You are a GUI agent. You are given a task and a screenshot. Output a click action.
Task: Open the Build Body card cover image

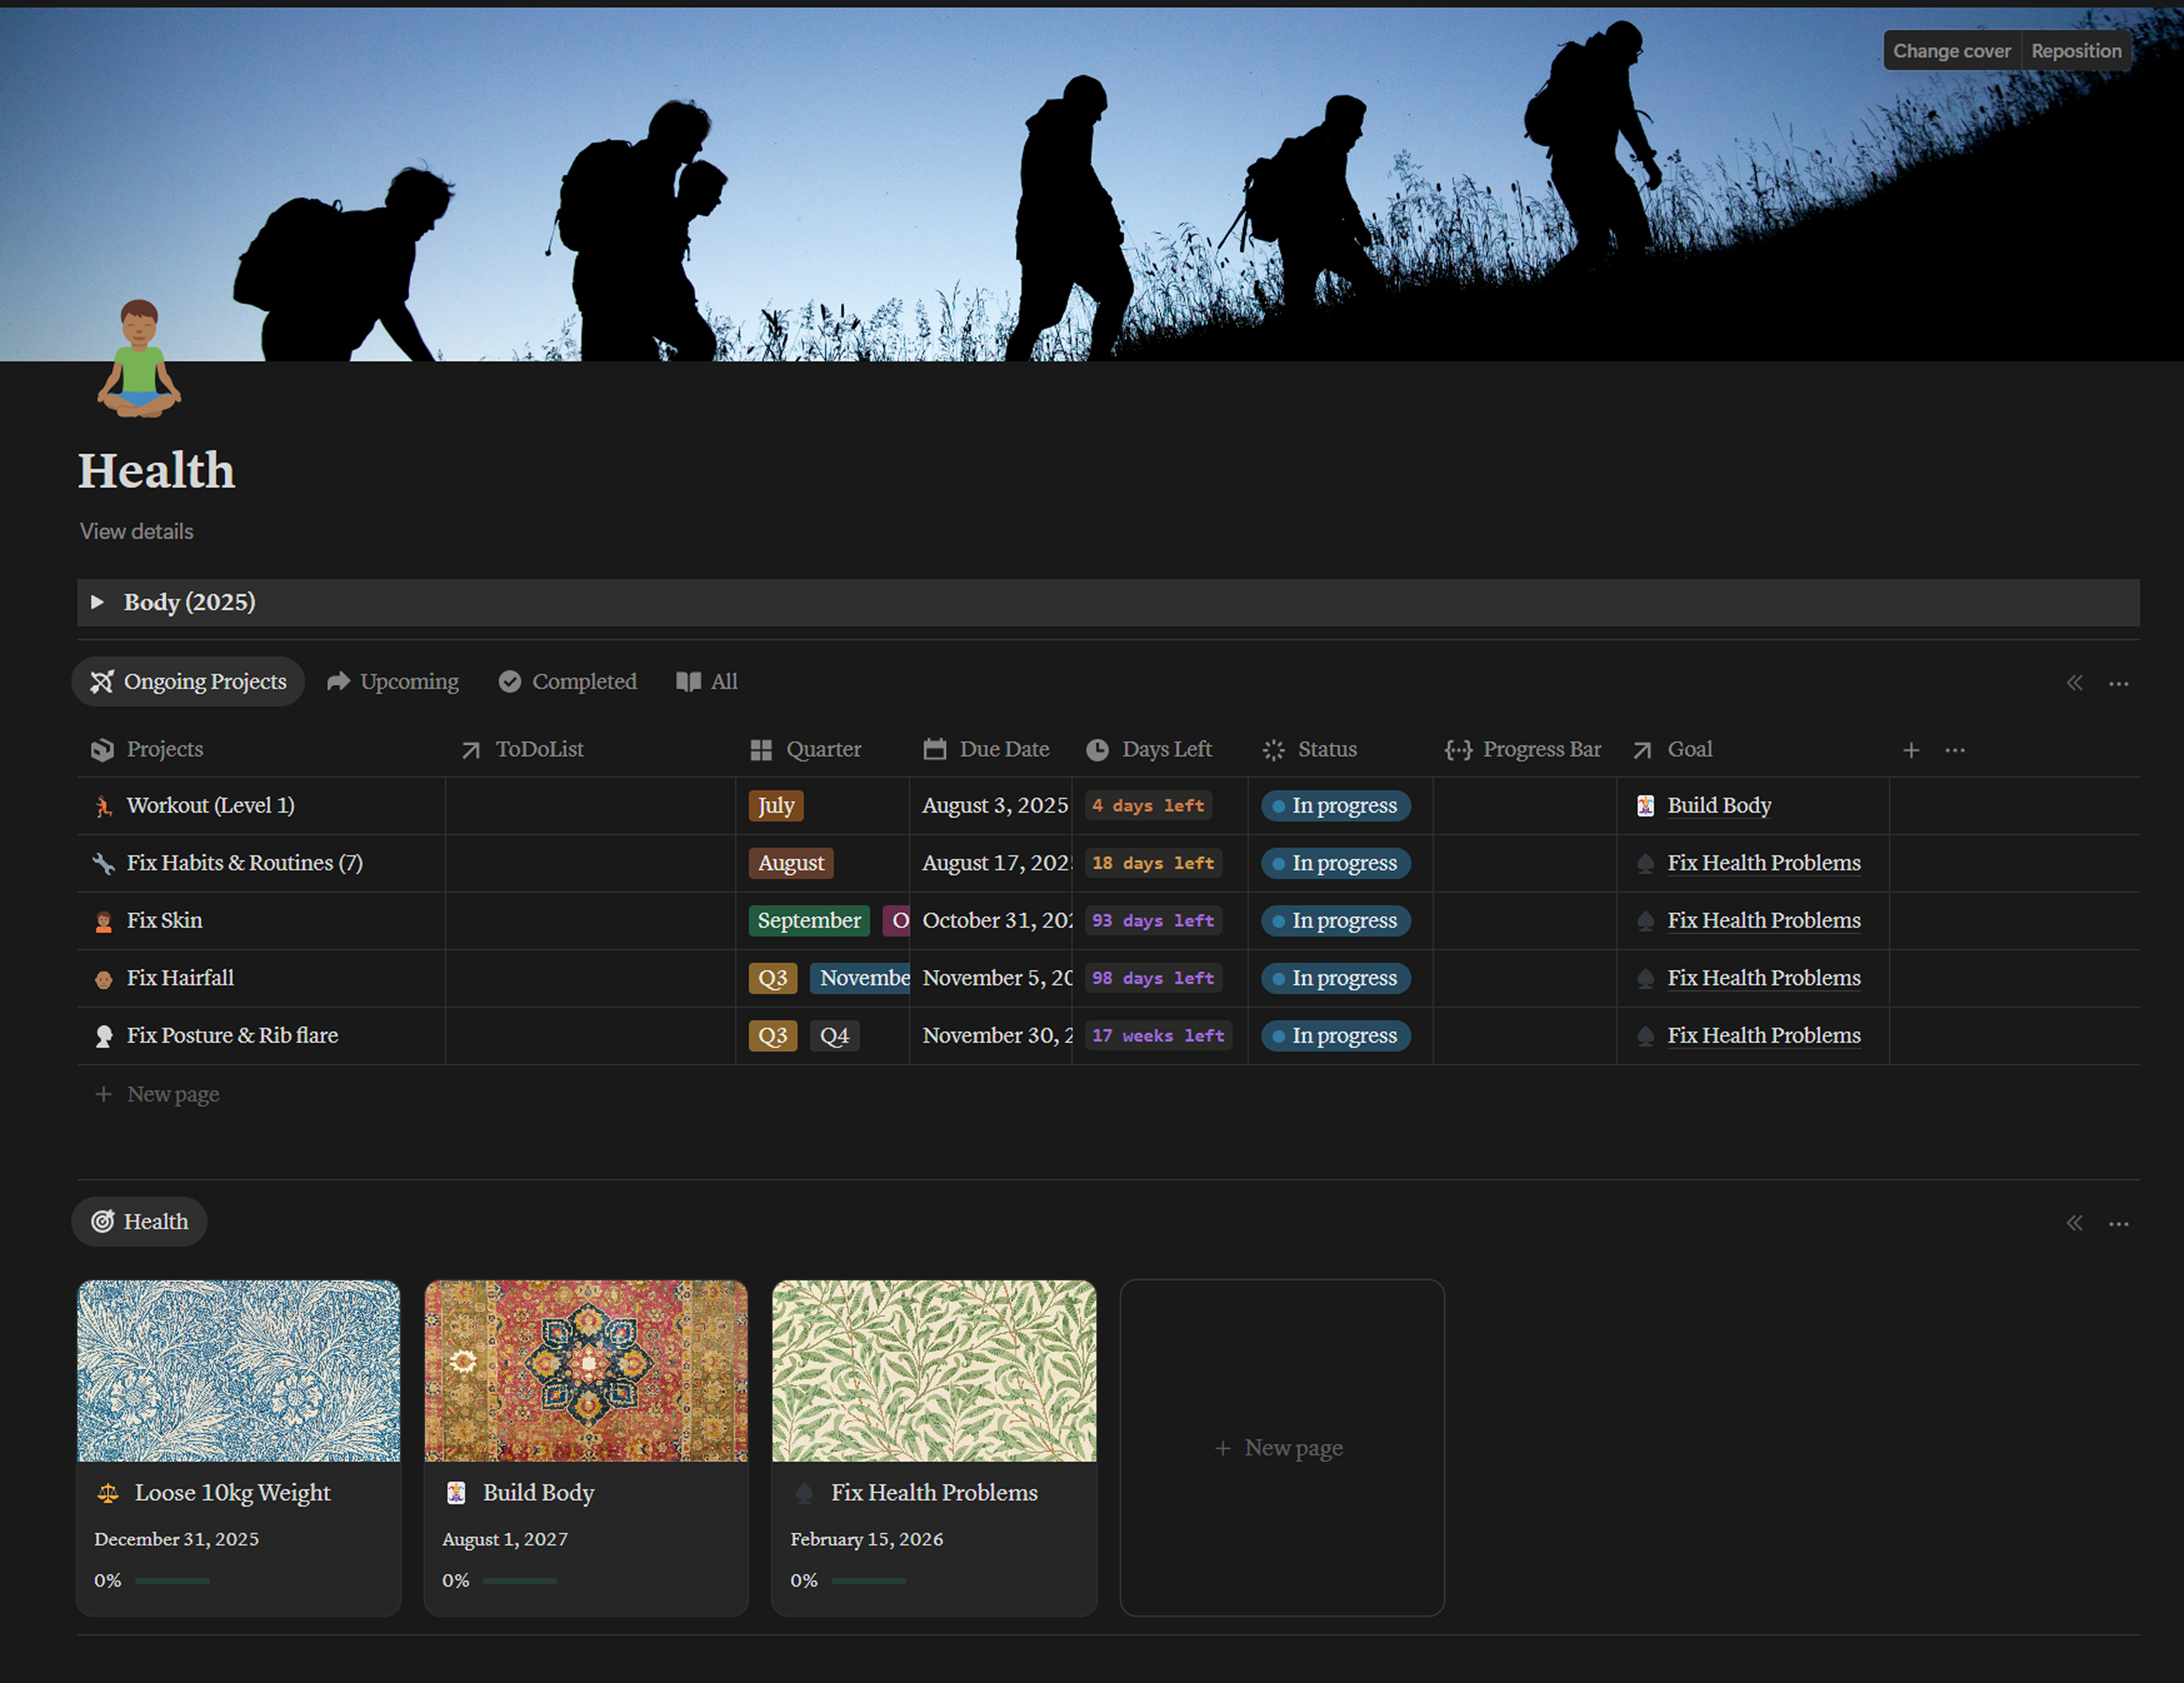(x=586, y=1371)
